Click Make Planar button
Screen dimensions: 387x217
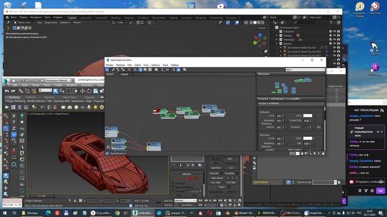pos(217,178)
